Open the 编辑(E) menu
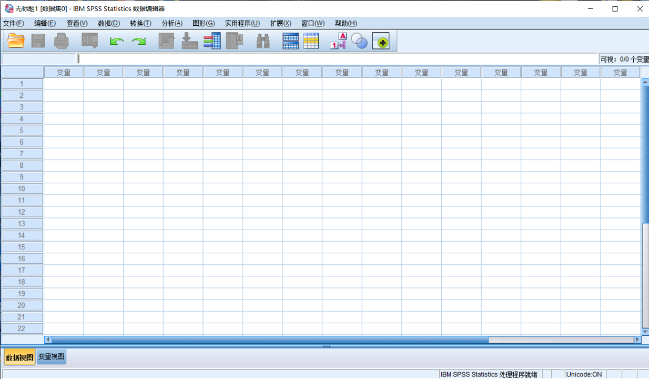This screenshot has height=379, width=649. coord(45,23)
